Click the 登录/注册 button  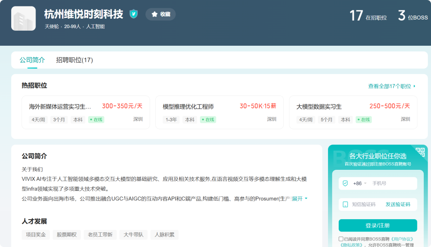coord(378,226)
